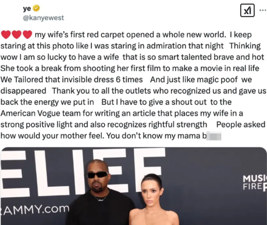This screenshot has width=267, height=225.
Task: Open the attached red carpet photo
Action: [x=133, y=186]
